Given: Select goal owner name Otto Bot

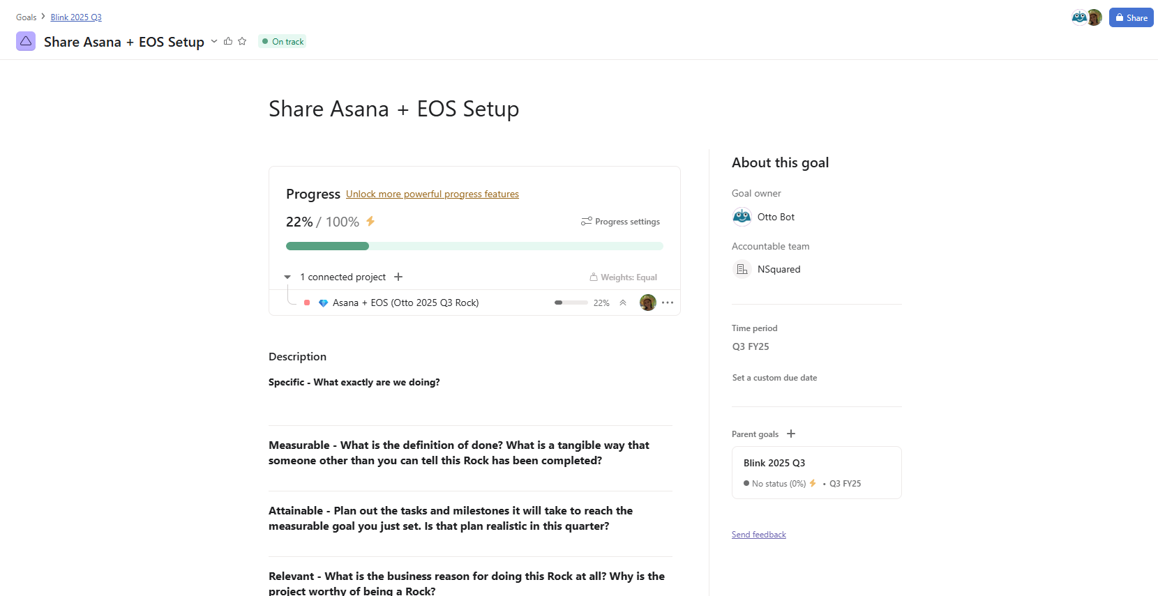Looking at the screenshot, I should click(x=776, y=217).
